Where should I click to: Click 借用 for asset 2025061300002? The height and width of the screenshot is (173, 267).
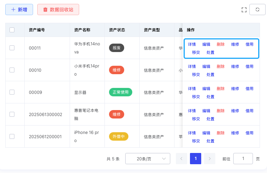pos(249,111)
